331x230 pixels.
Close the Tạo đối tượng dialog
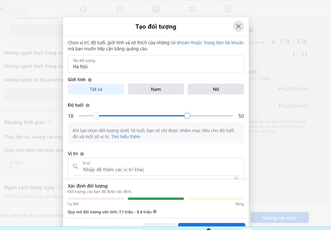[238, 26]
